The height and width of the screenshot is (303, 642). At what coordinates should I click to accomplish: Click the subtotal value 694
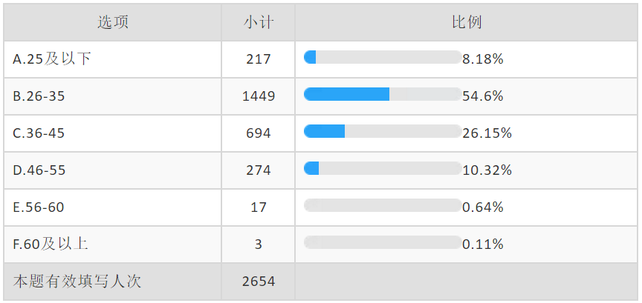coord(259,133)
